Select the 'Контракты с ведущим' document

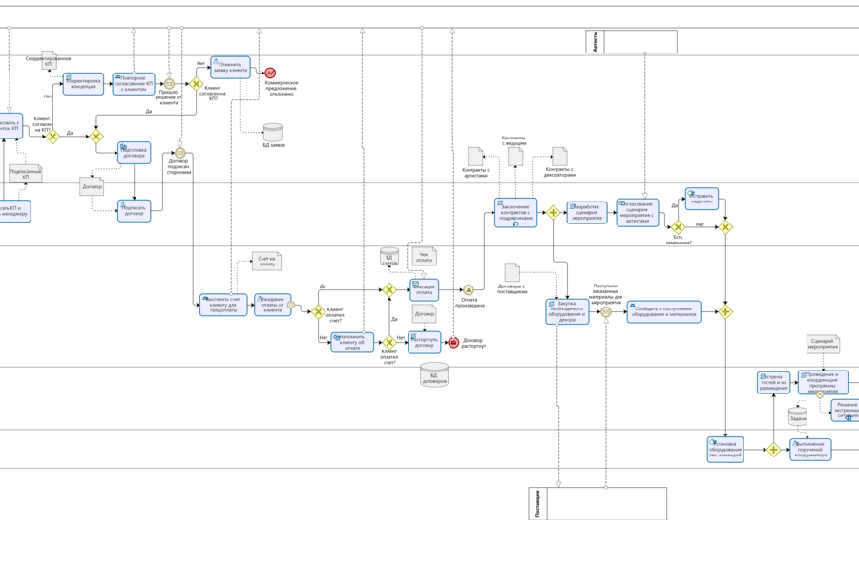(x=515, y=157)
